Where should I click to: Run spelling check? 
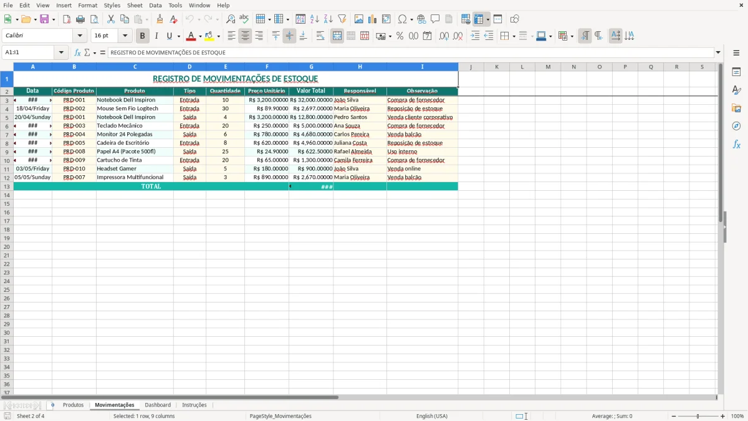[244, 19]
